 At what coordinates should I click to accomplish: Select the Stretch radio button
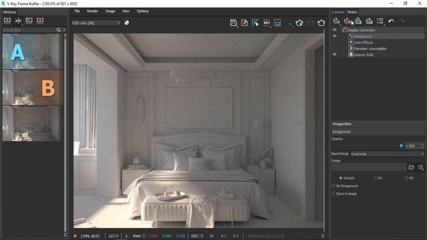click(340, 178)
